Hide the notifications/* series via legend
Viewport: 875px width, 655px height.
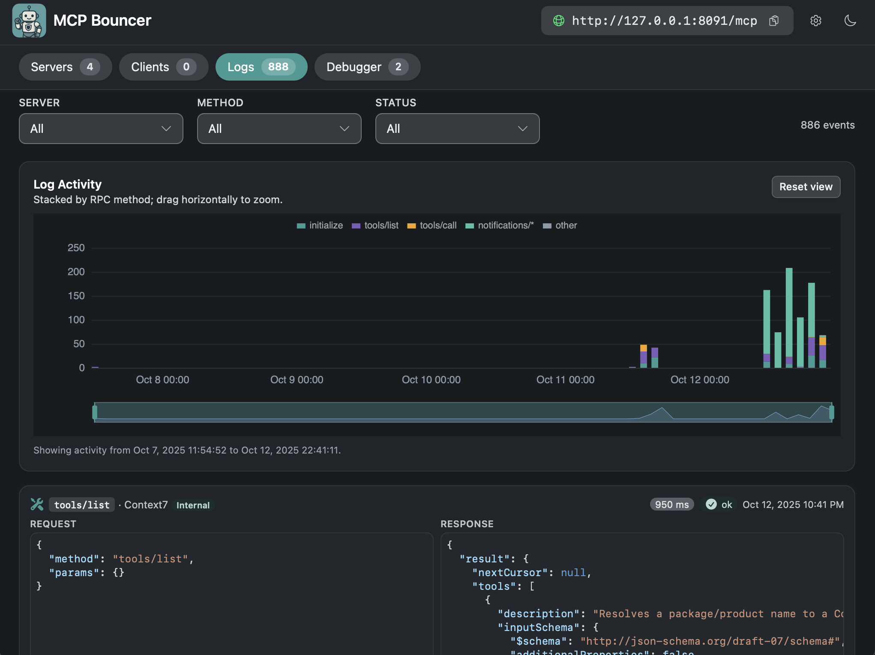(499, 225)
